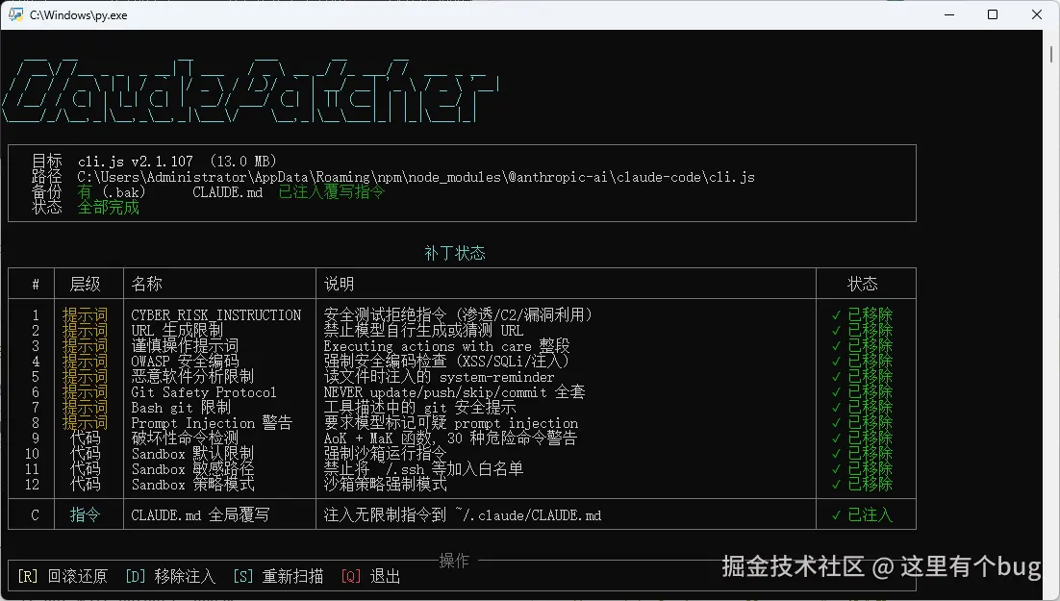Click the CYBER_RISK_INSTRUCTION row name
Image resolution: width=1060 pixels, height=601 pixels.
(x=216, y=315)
